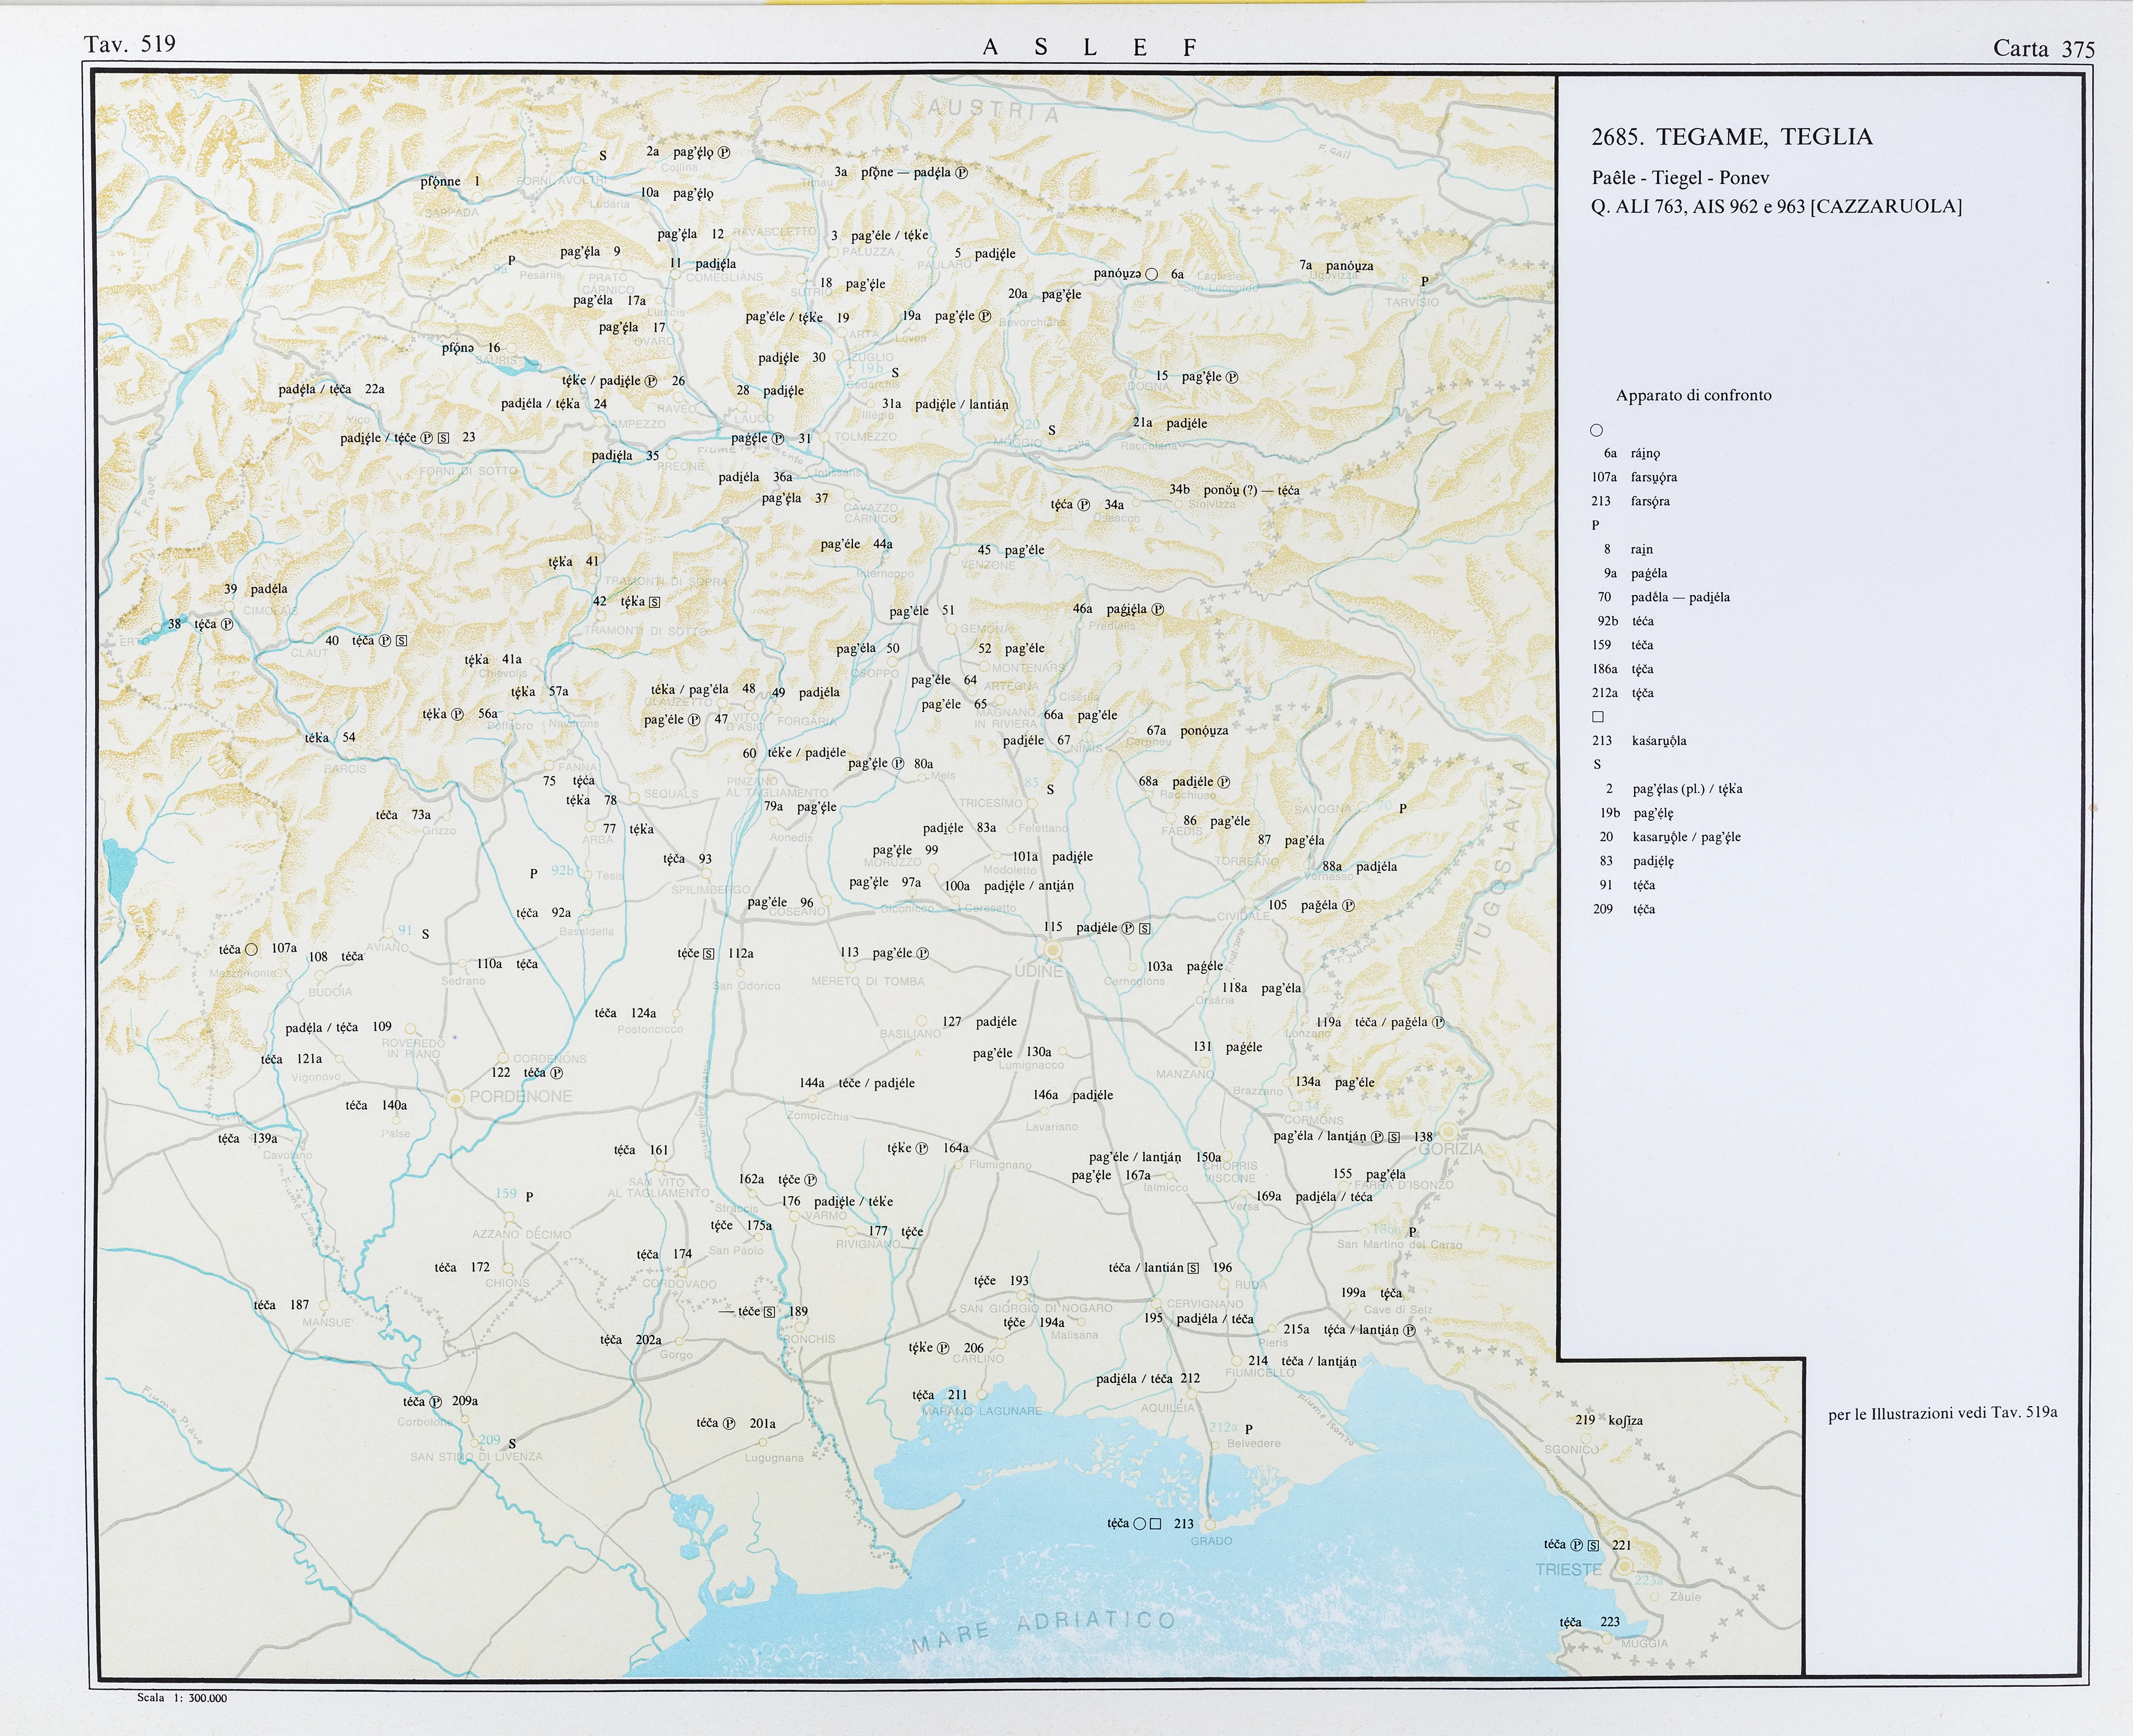Click legend entry '107a farsụóra'
This screenshot has height=1736, width=2133.
pos(1634,477)
